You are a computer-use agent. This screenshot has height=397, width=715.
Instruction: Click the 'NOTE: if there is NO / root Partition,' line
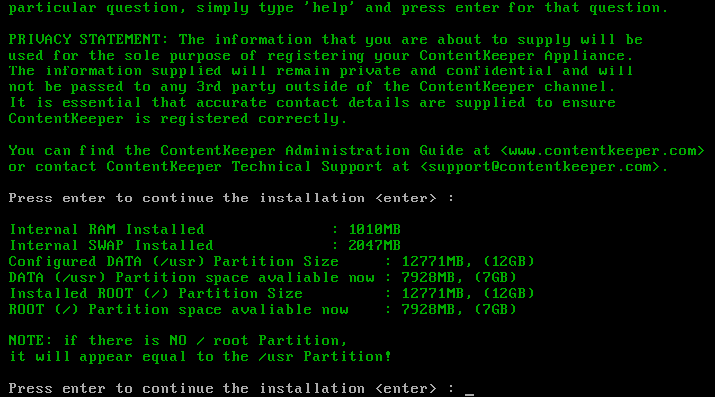(178, 341)
